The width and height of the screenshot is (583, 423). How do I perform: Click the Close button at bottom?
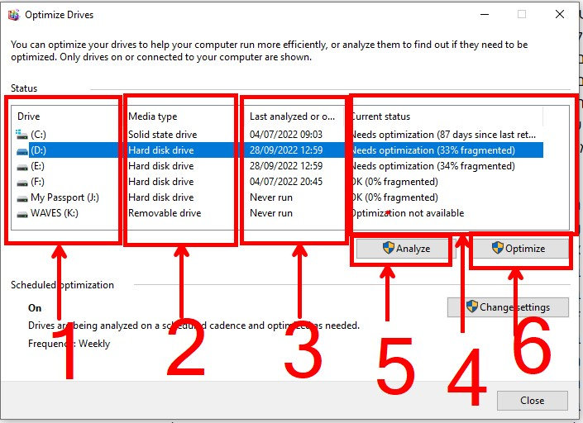[532, 401]
